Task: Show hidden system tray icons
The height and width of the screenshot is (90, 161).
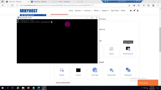Action: pos(142,88)
